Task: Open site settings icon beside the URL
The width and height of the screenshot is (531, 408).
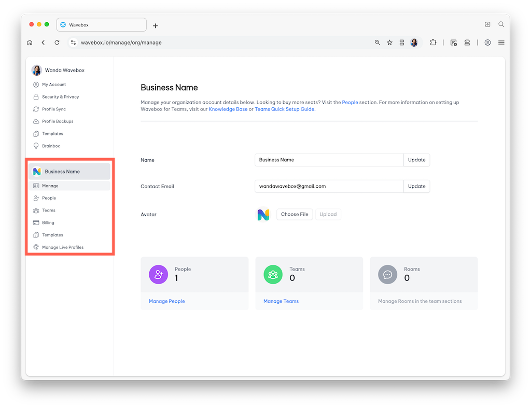Action: pos(73,43)
